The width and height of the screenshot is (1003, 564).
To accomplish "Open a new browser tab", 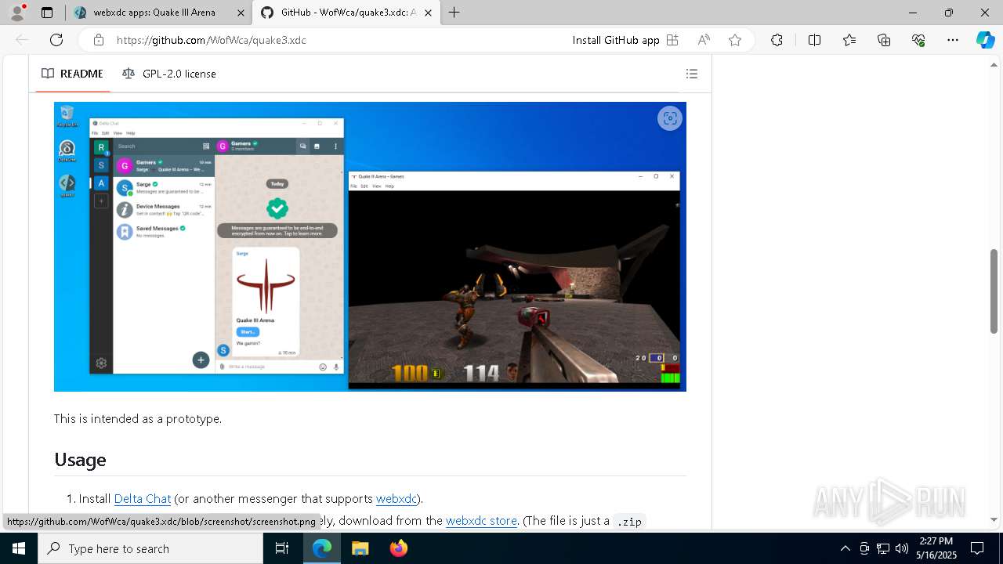I will (454, 13).
